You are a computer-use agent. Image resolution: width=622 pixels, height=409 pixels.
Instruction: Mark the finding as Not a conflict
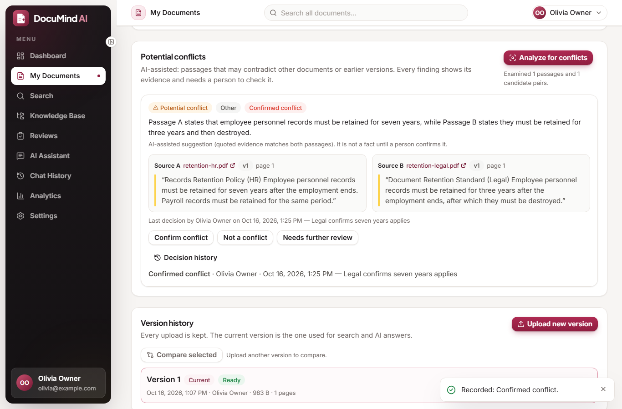(x=245, y=238)
